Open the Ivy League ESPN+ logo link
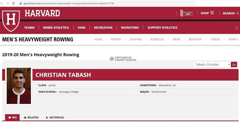Viewport: 240px width, 123px height. [x=186, y=13]
